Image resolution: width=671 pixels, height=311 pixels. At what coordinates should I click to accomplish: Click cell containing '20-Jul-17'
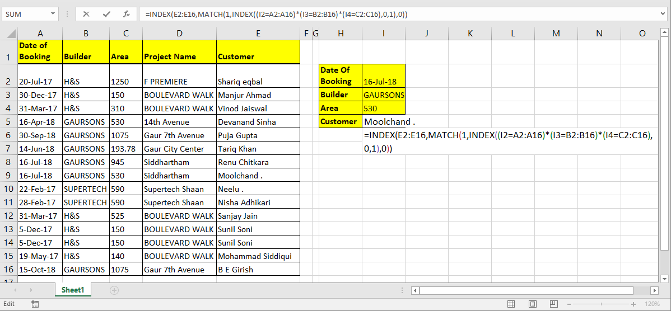[x=40, y=76]
